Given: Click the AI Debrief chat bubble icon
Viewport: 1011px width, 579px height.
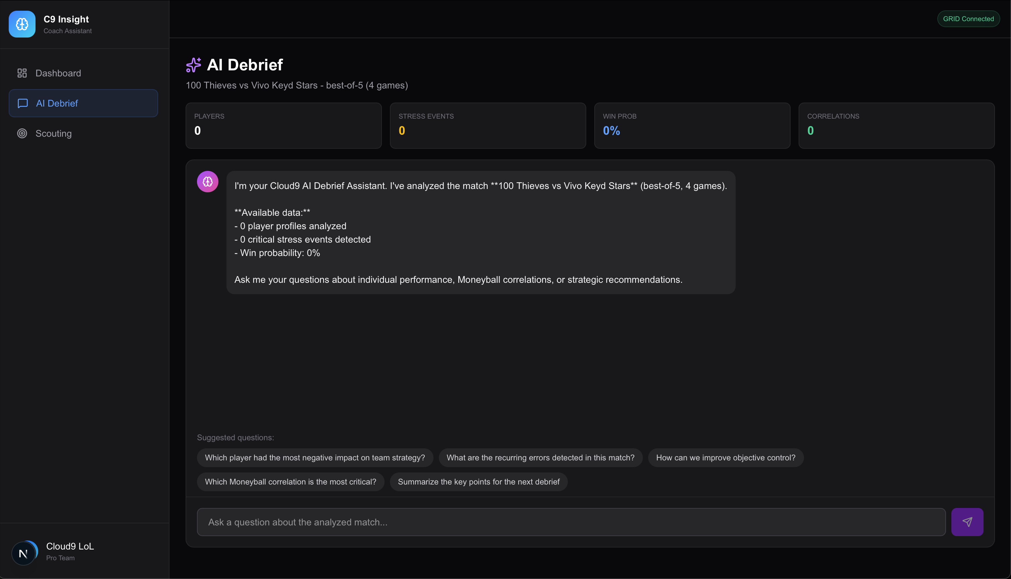Looking at the screenshot, I should (23, 104).
